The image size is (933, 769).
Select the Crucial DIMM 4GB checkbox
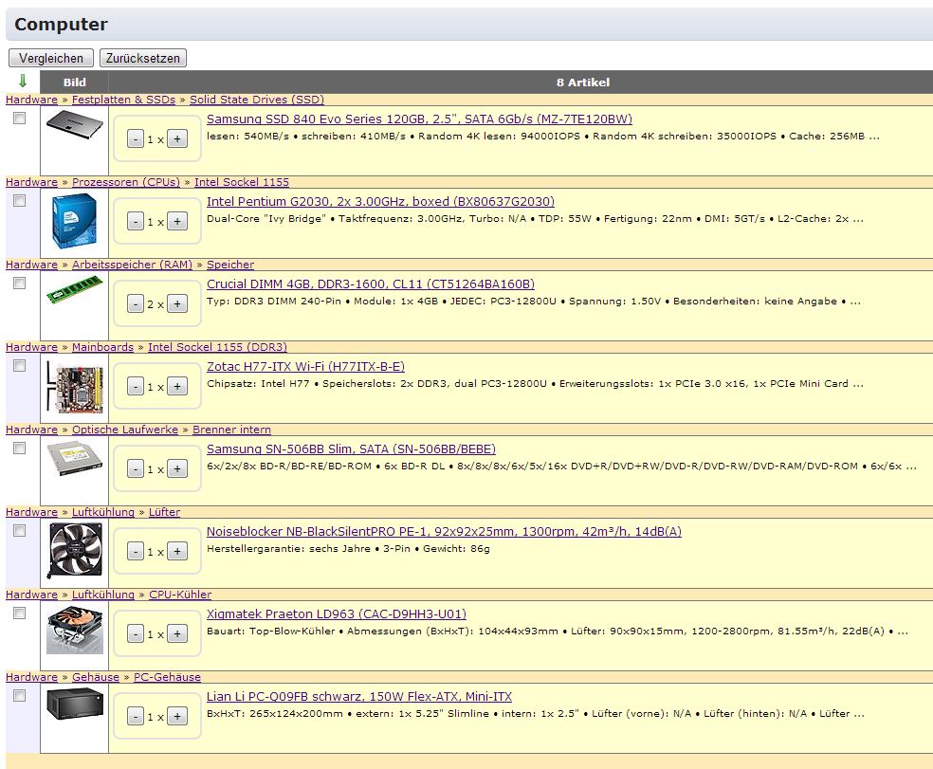point(20,284)
